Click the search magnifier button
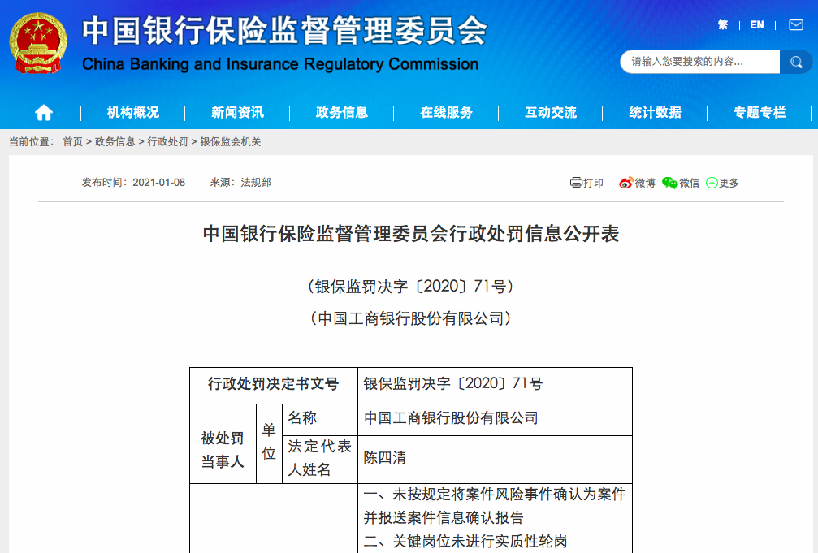 [x=796, y=62]
